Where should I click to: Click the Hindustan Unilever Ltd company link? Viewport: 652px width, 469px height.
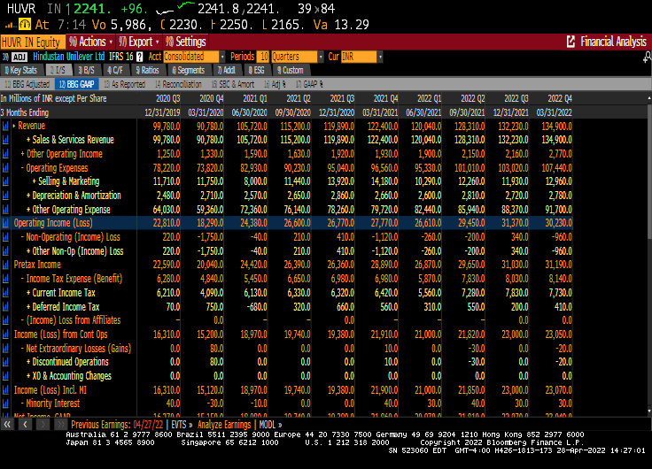tap(68, 57)
